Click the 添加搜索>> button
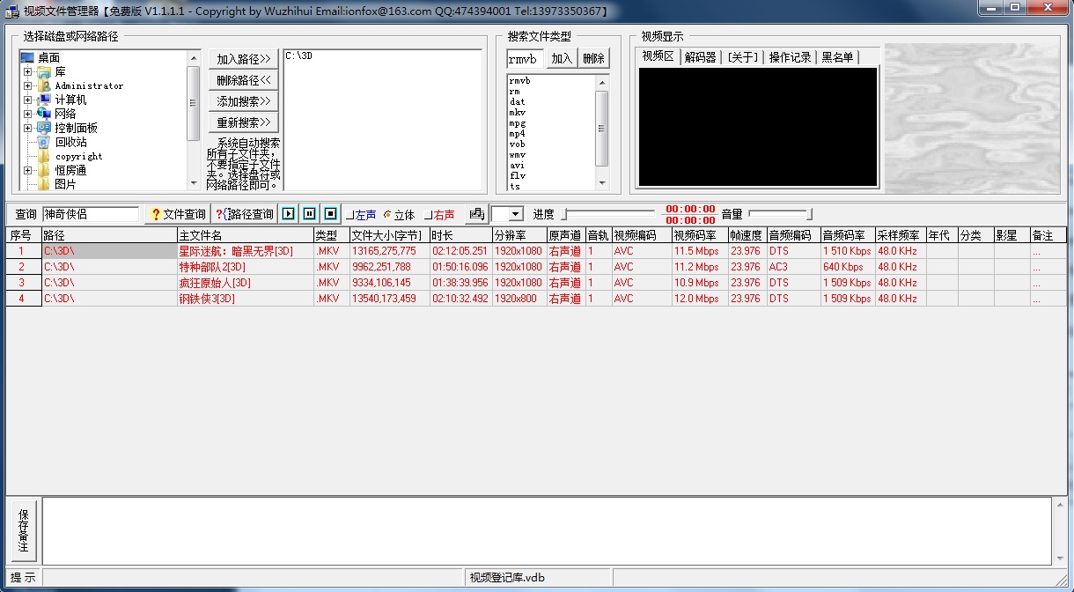The height and width of the screenshot is (592, 1074). [243, 101]
